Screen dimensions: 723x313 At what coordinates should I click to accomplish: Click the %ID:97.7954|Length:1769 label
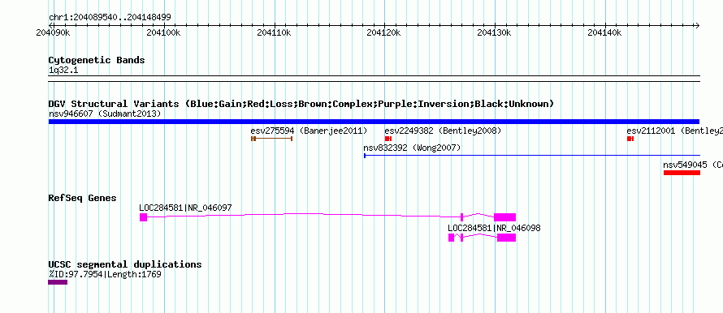pyautogui.click(x=105, y=274)
